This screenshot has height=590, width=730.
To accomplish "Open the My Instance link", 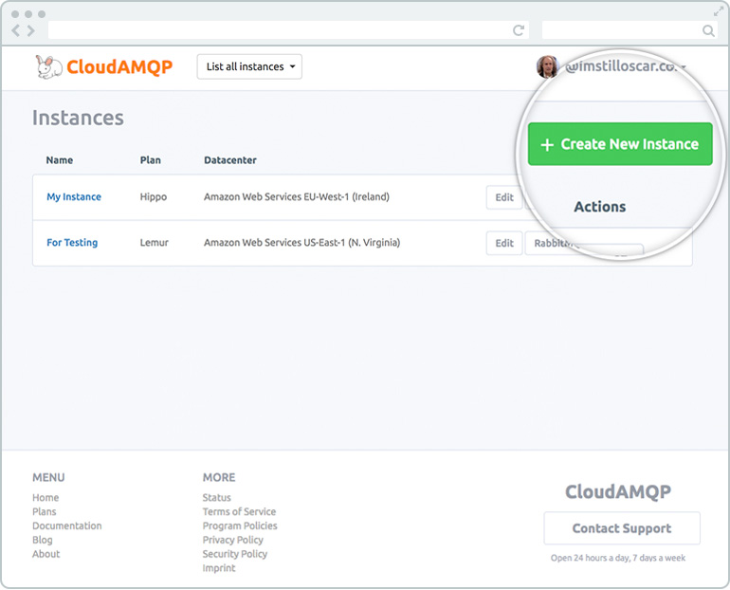I will point(74,196).
